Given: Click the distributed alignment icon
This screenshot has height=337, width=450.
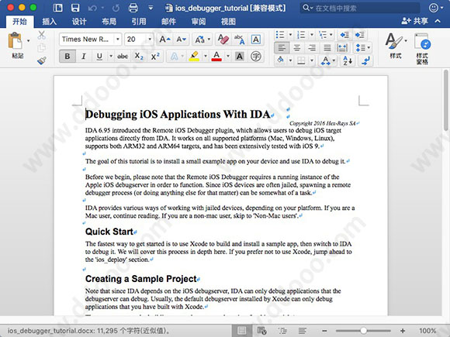Looking at the screenshot, I should click(x=342, y=47).
